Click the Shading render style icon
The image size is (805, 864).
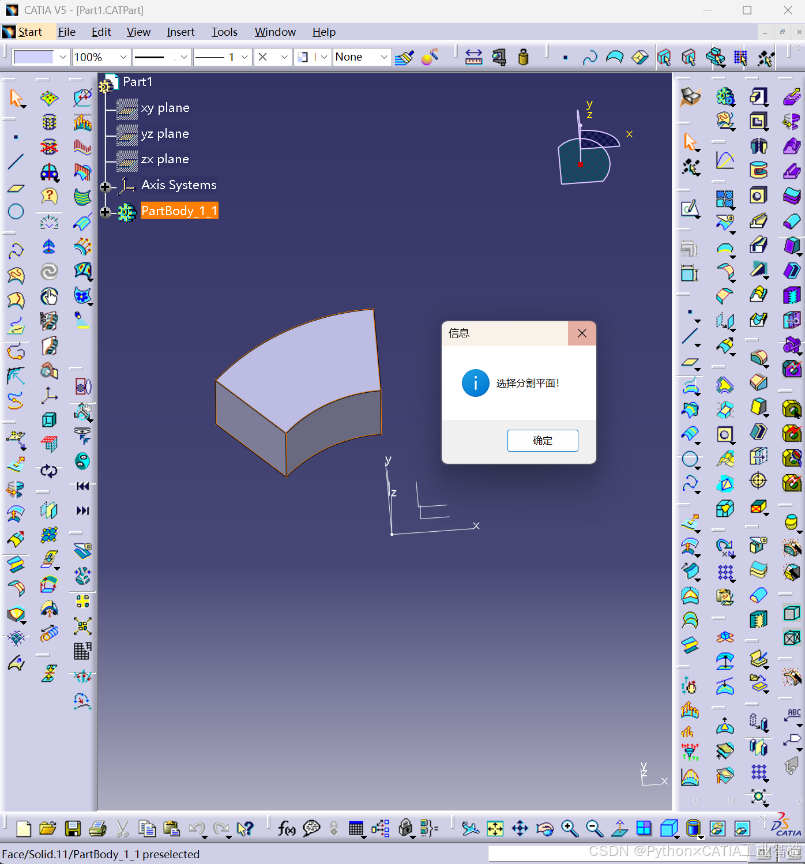(x=694, y=829)
